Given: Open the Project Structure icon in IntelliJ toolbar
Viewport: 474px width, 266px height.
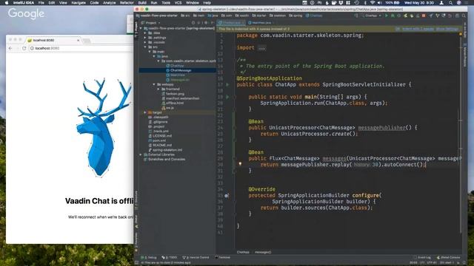Looking at the screenshot, I should pyautogui.click(x=457, y=16).
